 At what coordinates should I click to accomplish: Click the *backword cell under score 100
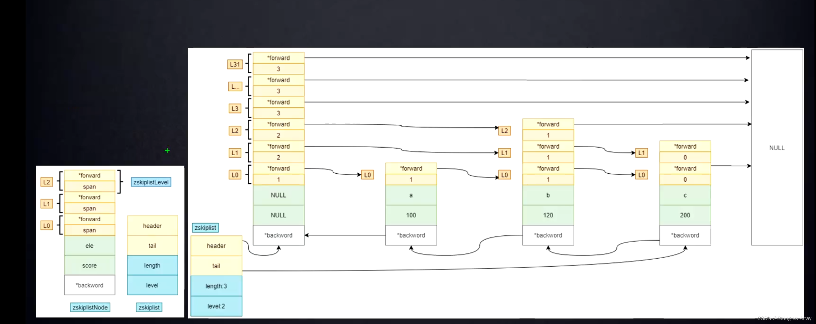(x=411, y=235)
